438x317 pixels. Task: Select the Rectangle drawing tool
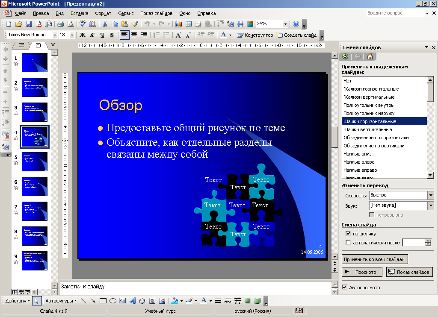click(103, 300)
